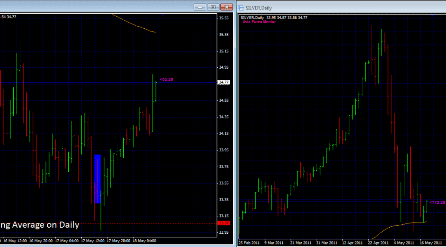
Task: Click the <52:28 candle timer label
Action: tap(166, 79)
